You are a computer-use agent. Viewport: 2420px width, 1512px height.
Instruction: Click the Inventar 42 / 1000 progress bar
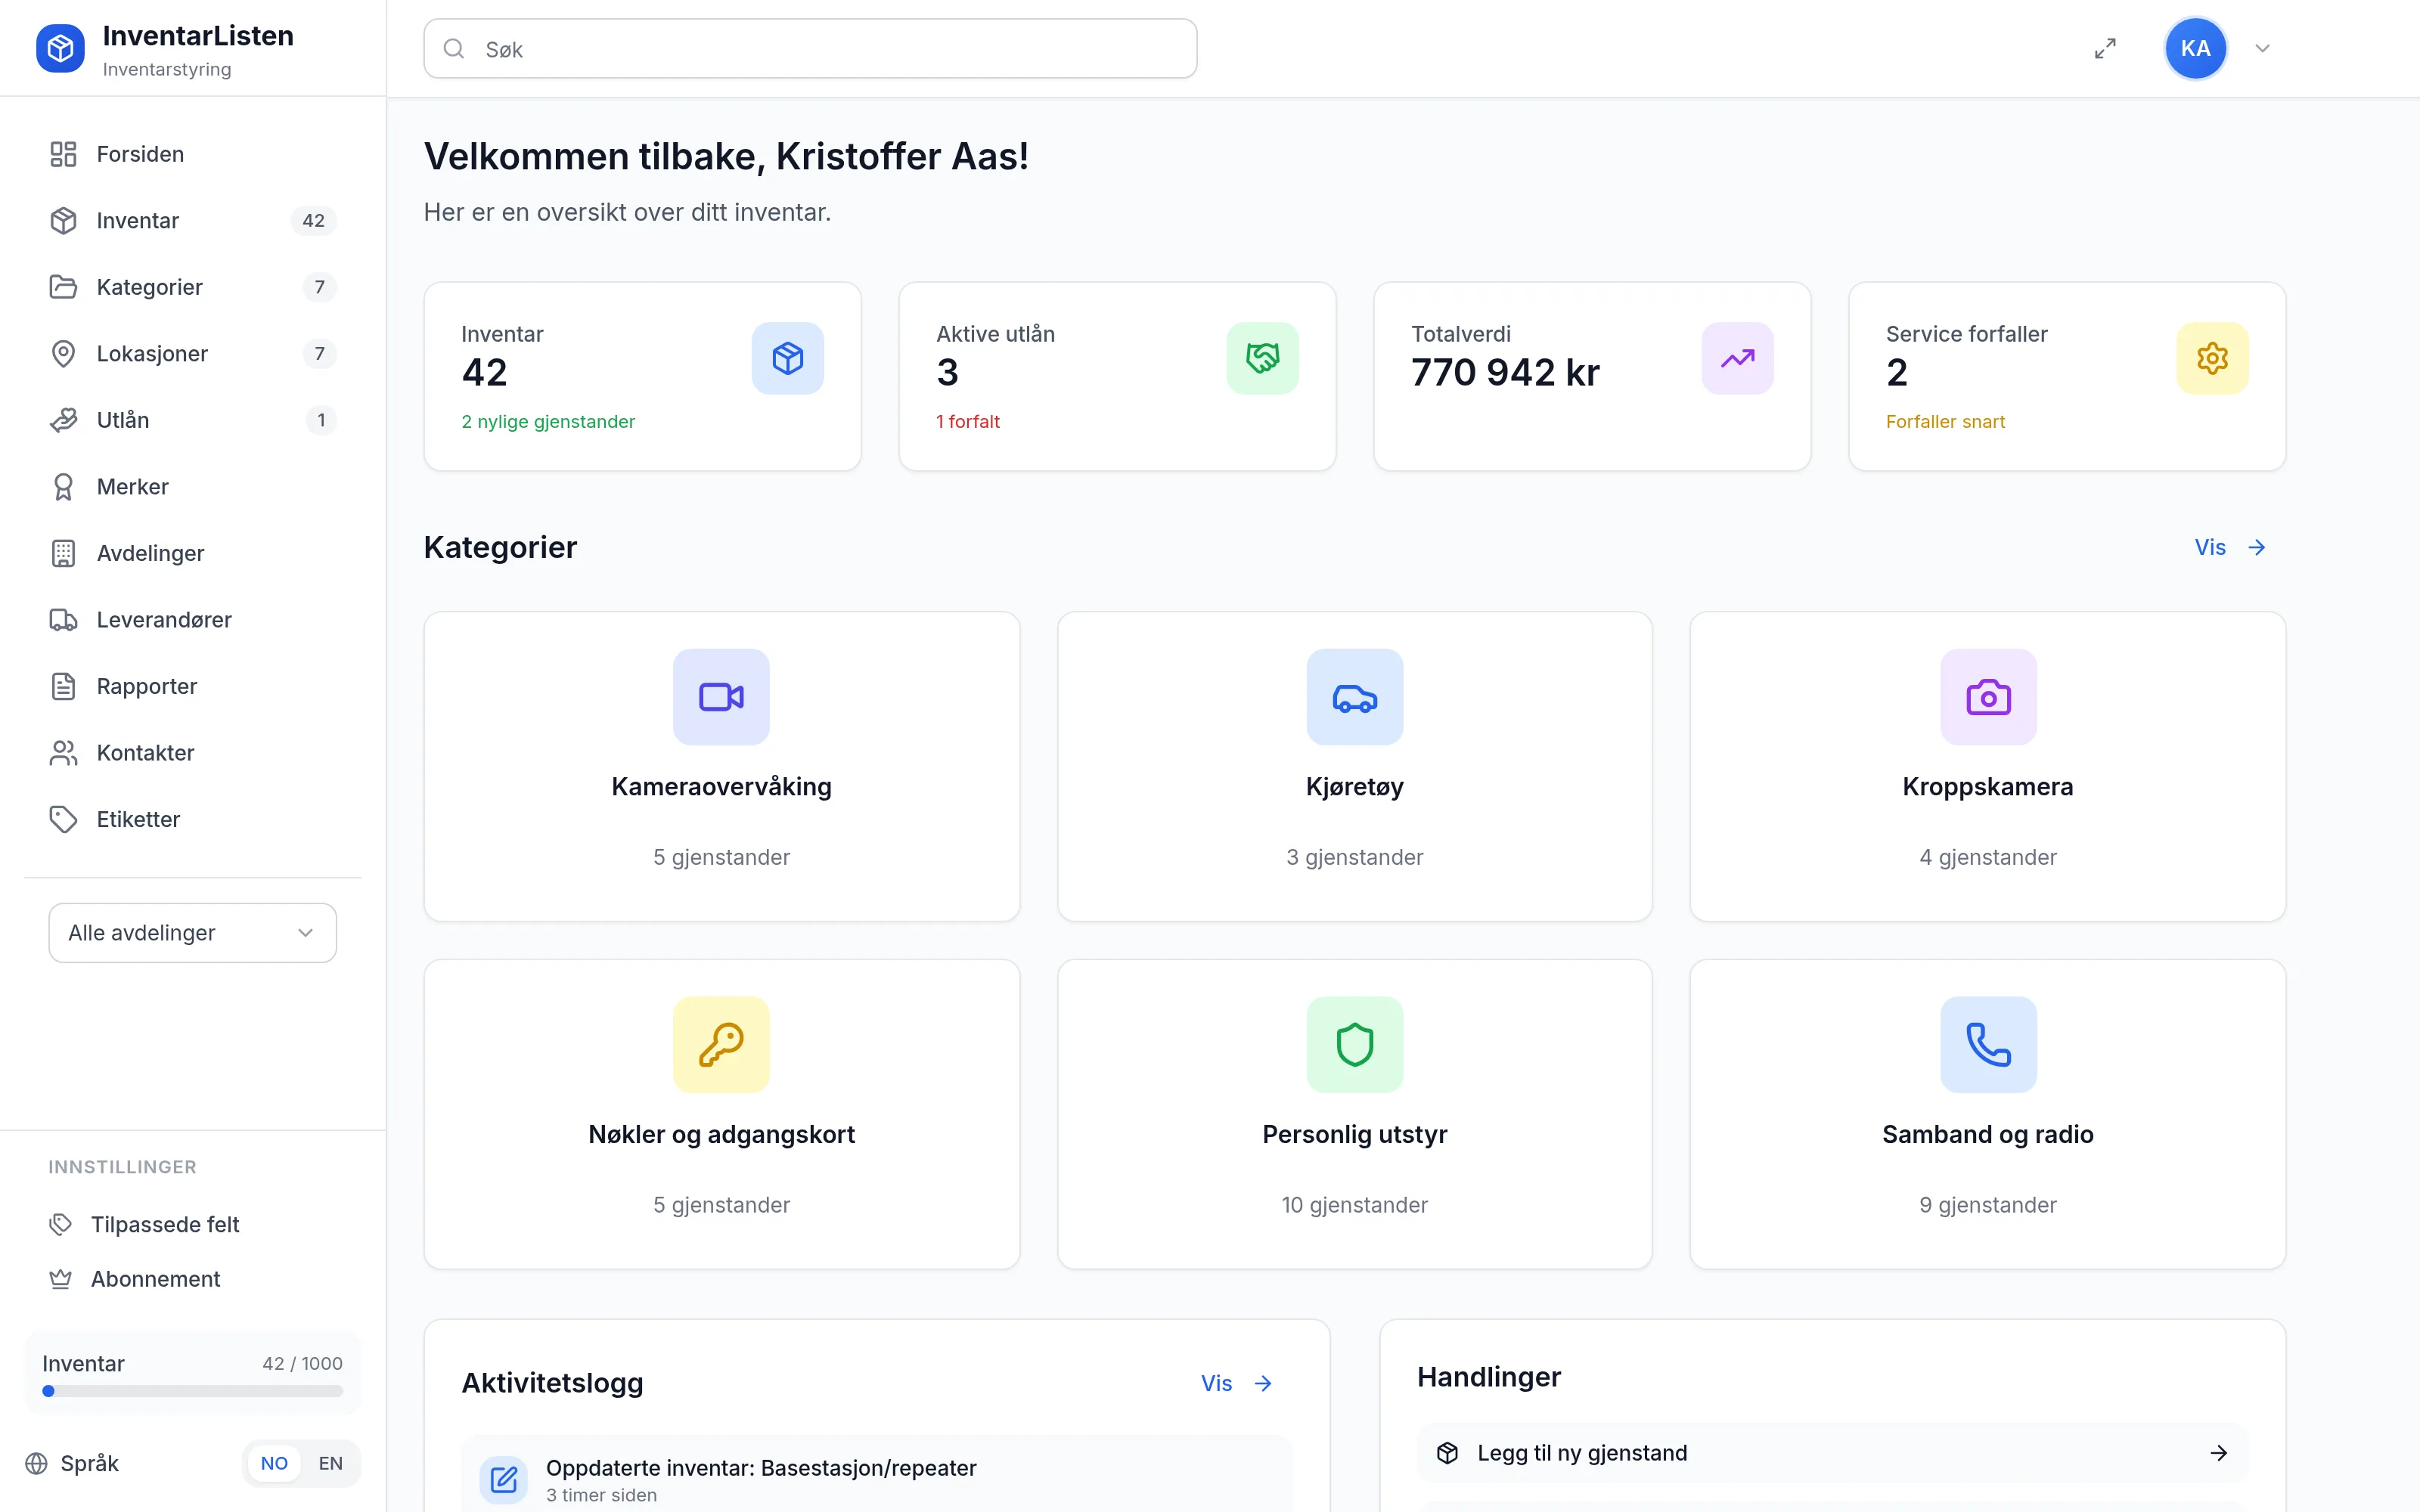coord(193,1391)
